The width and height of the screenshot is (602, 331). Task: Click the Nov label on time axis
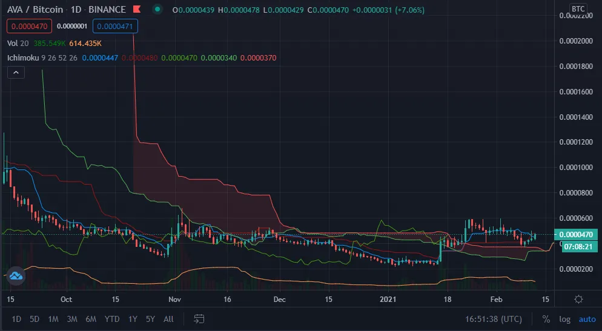[x=174, y=299]
